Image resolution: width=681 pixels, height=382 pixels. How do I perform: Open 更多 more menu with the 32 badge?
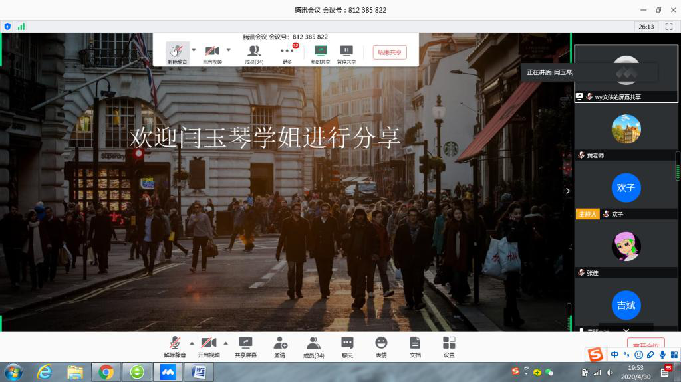(x=287, y=53)
